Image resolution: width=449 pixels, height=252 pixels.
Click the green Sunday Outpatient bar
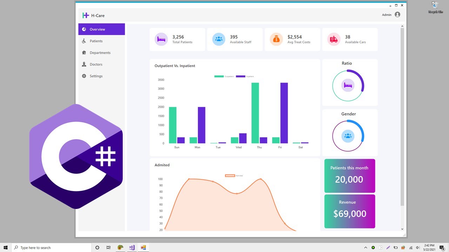(x=173, y=125)
